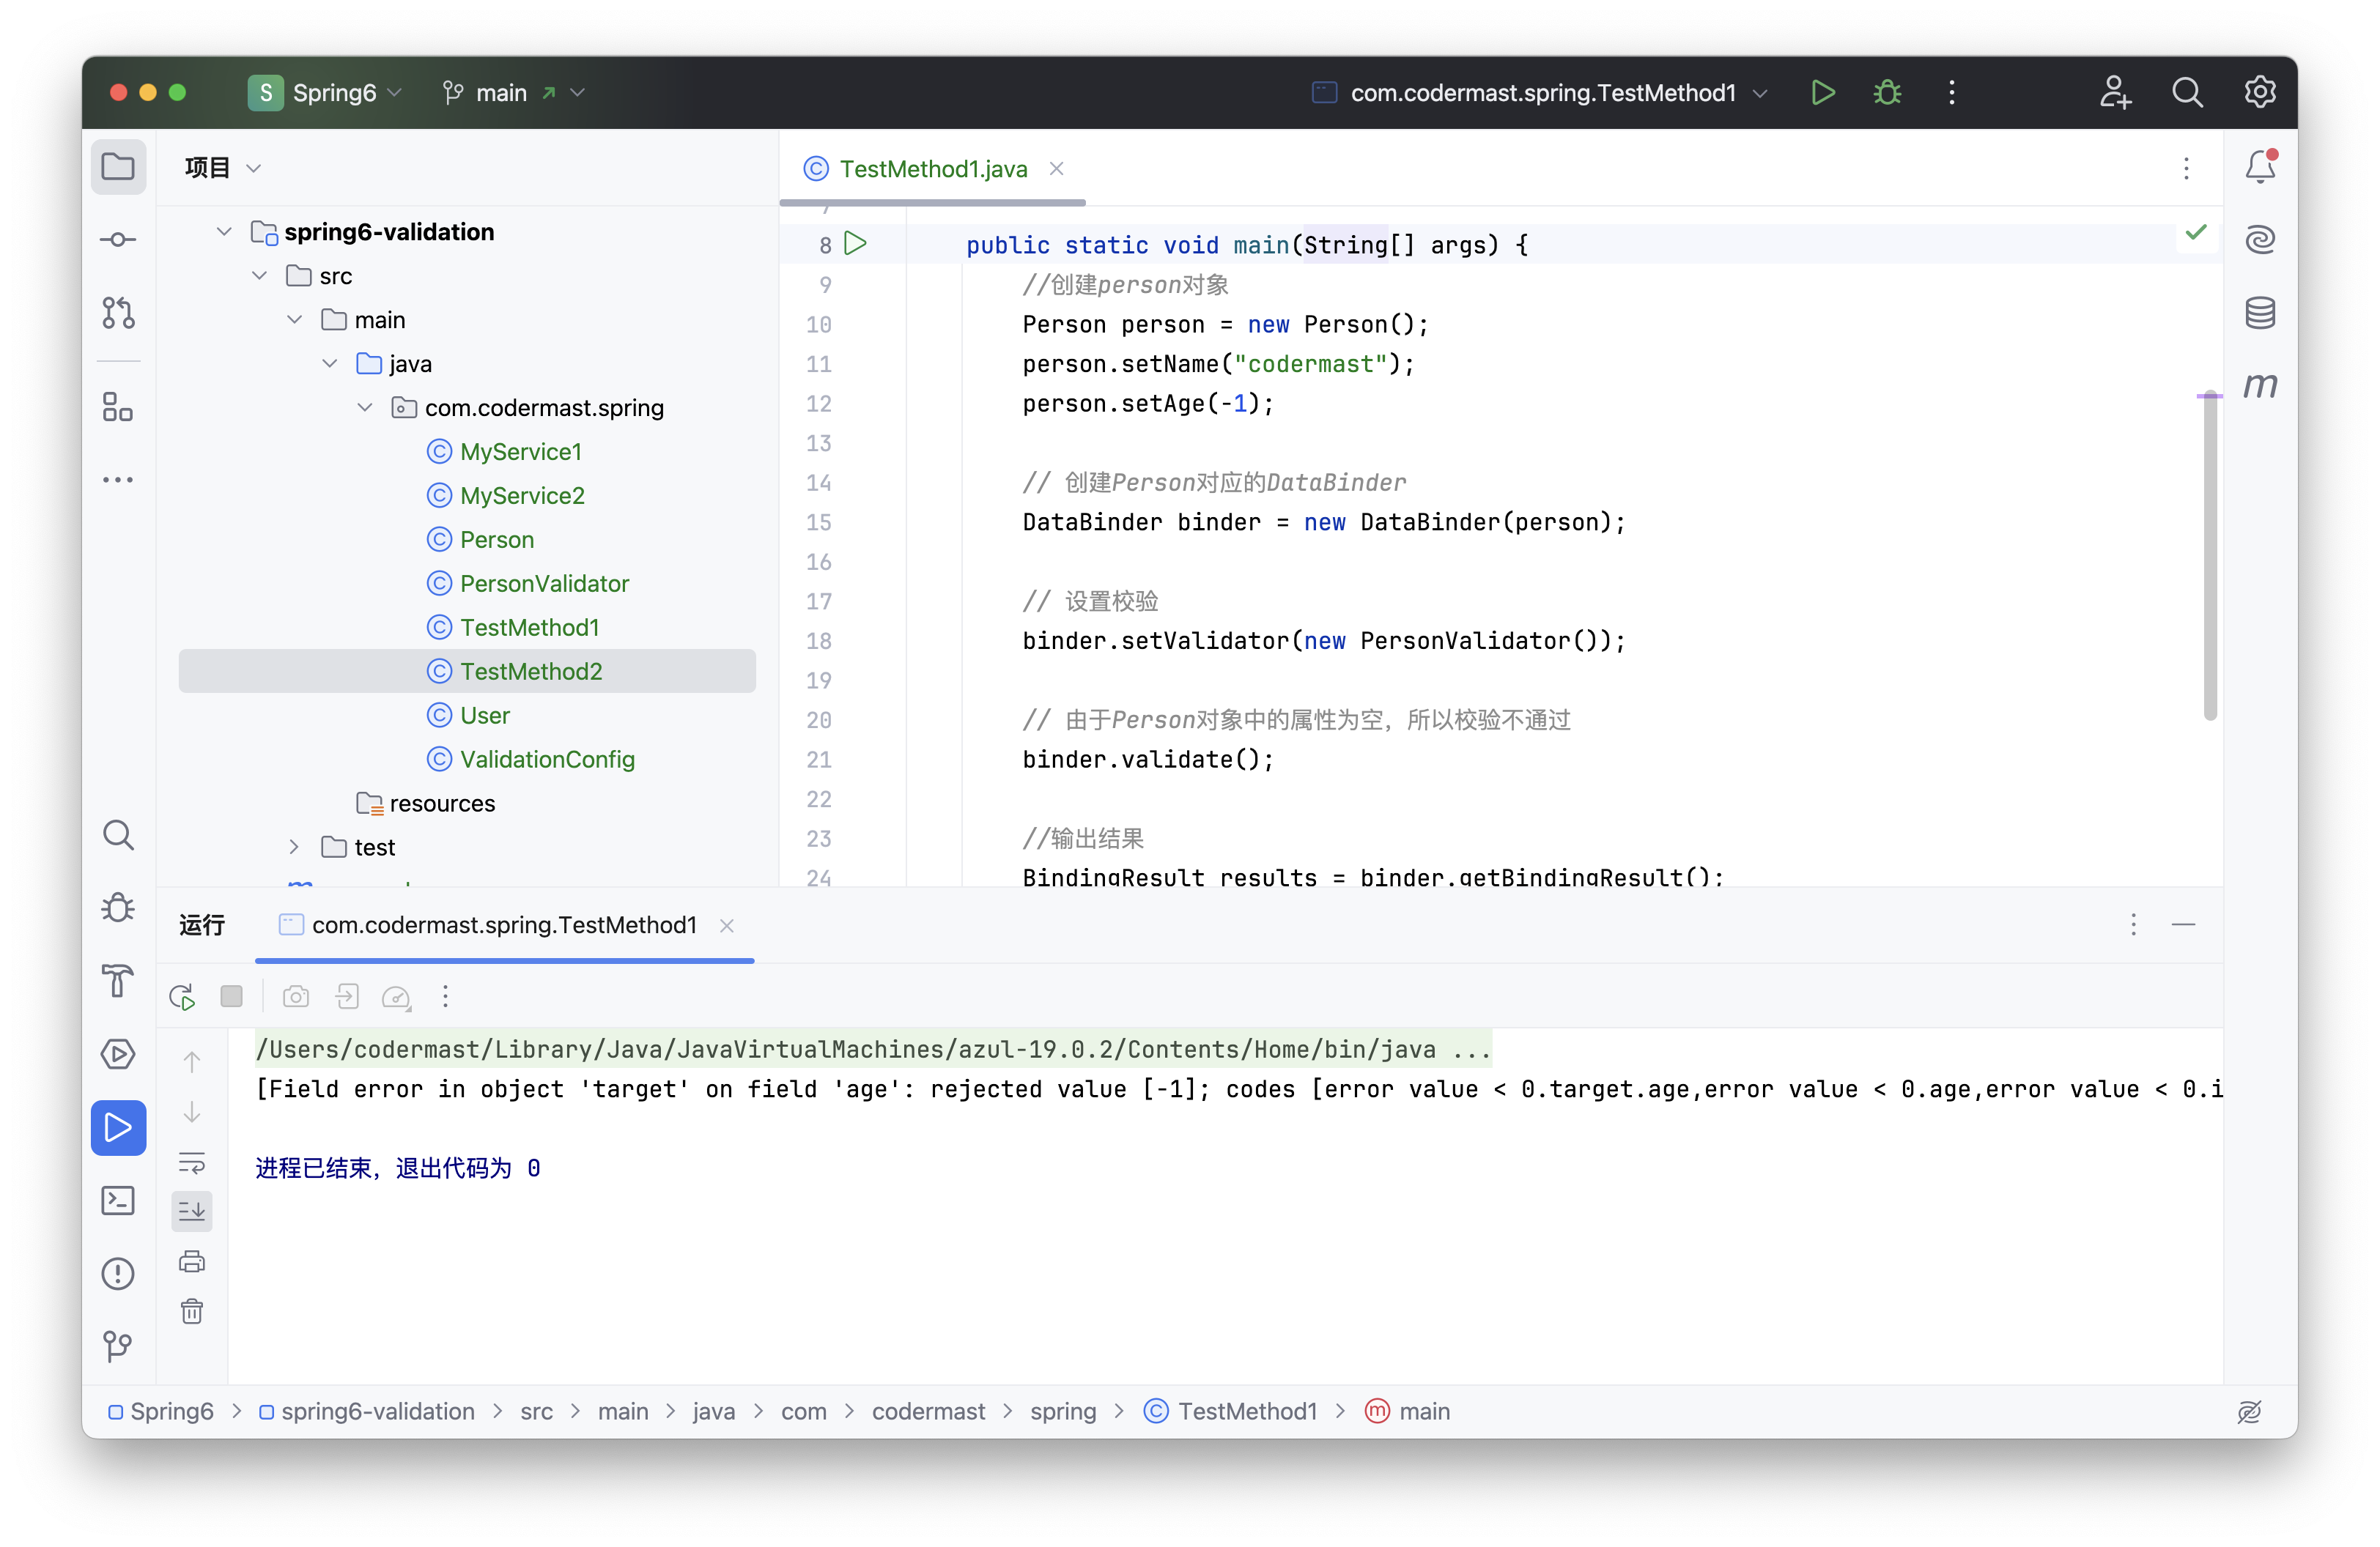Image resolution: width=2380 pixels, height=1547 pixels.
Task: Stop the running process button
Action: pos(232,996)
